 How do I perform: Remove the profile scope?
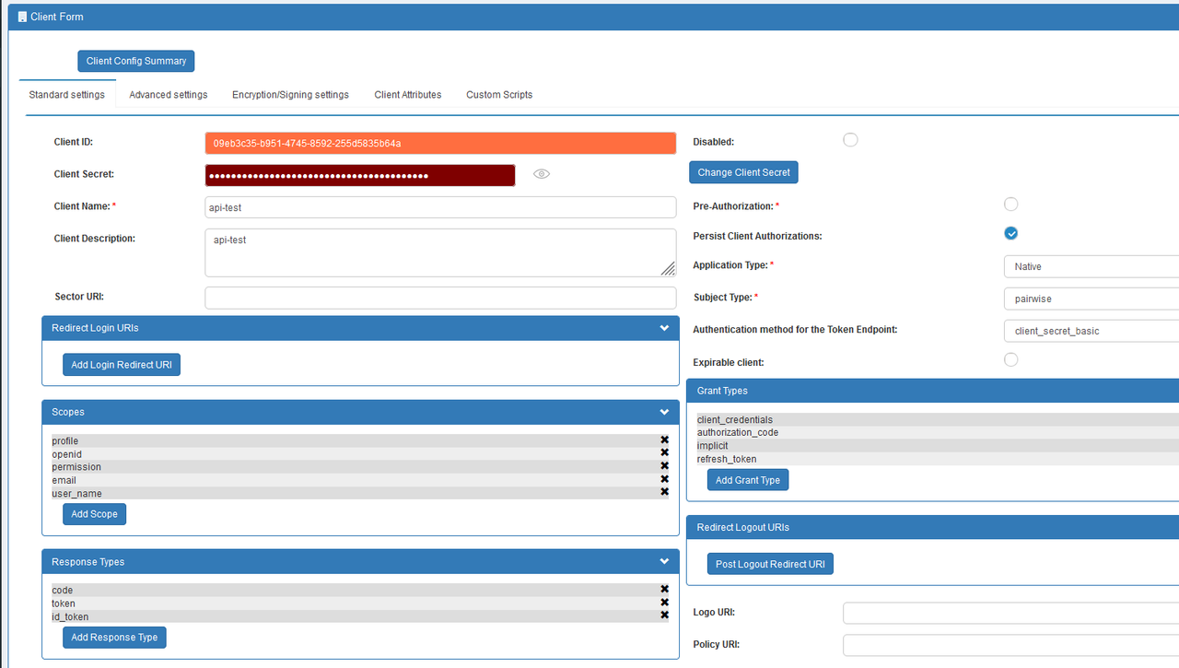pyautogui.click(x=664, y=440)
